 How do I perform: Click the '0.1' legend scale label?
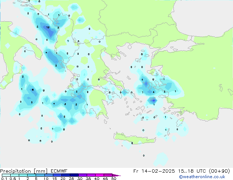click(x=4, y=179)
